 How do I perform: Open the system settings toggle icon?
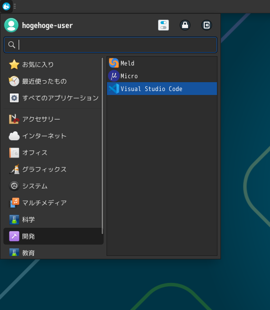coord(163,25)
